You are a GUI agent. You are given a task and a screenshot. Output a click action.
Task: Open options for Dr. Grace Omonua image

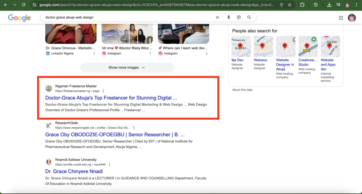point(94,53)
